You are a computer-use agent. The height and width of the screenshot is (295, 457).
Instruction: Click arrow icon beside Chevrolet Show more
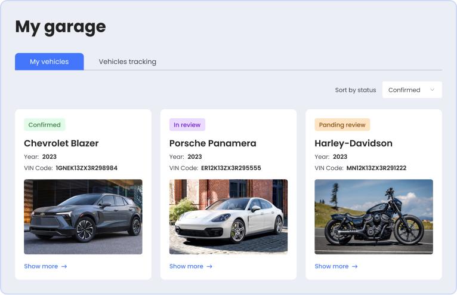pyautogui.click(x=64, y=266)
